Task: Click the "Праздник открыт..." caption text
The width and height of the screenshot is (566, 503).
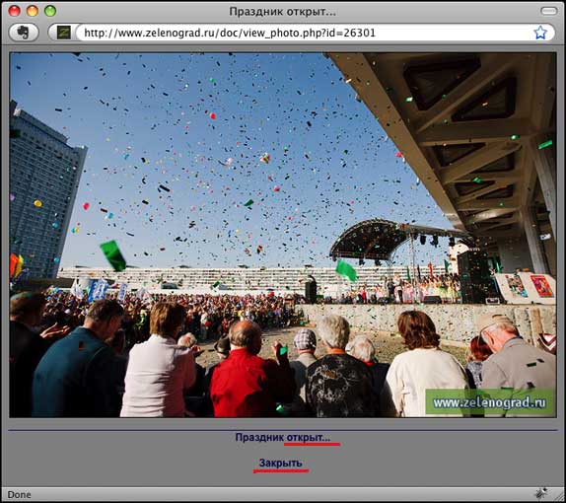Action: click(283, 437)
